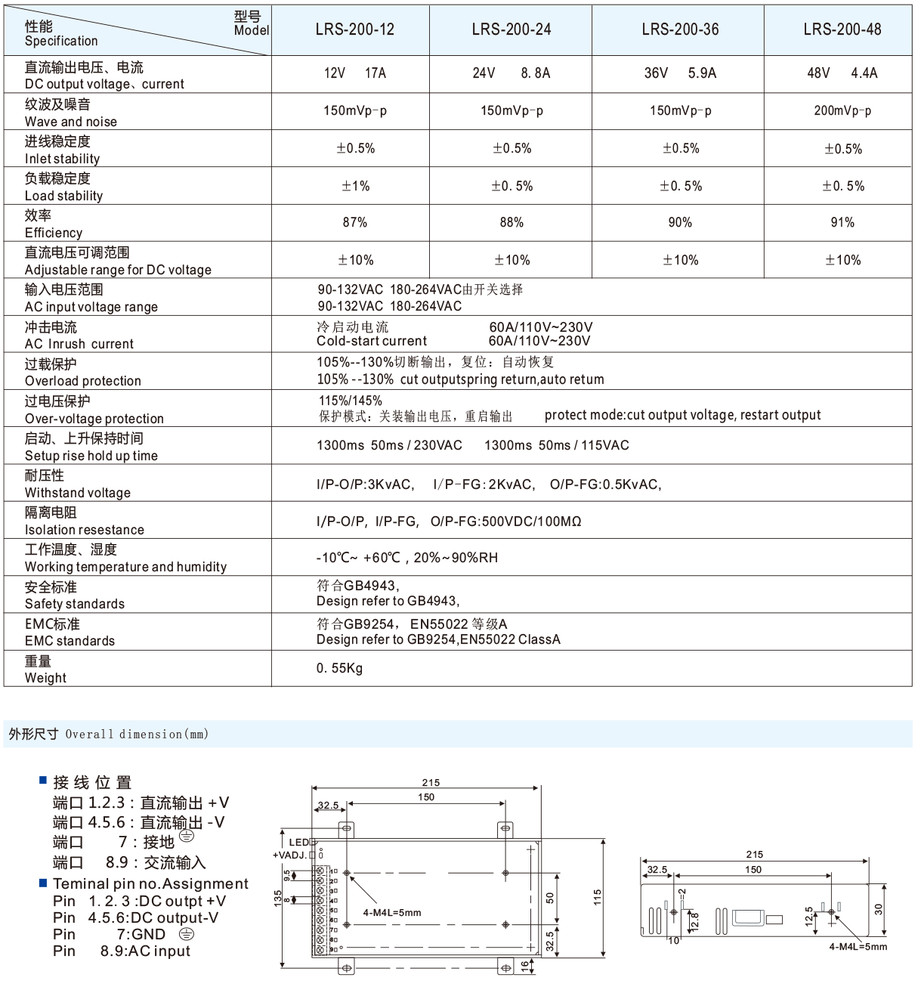
Task: Select the 87% efficiency value for LRS-200-12
Action: coord(354,223)
